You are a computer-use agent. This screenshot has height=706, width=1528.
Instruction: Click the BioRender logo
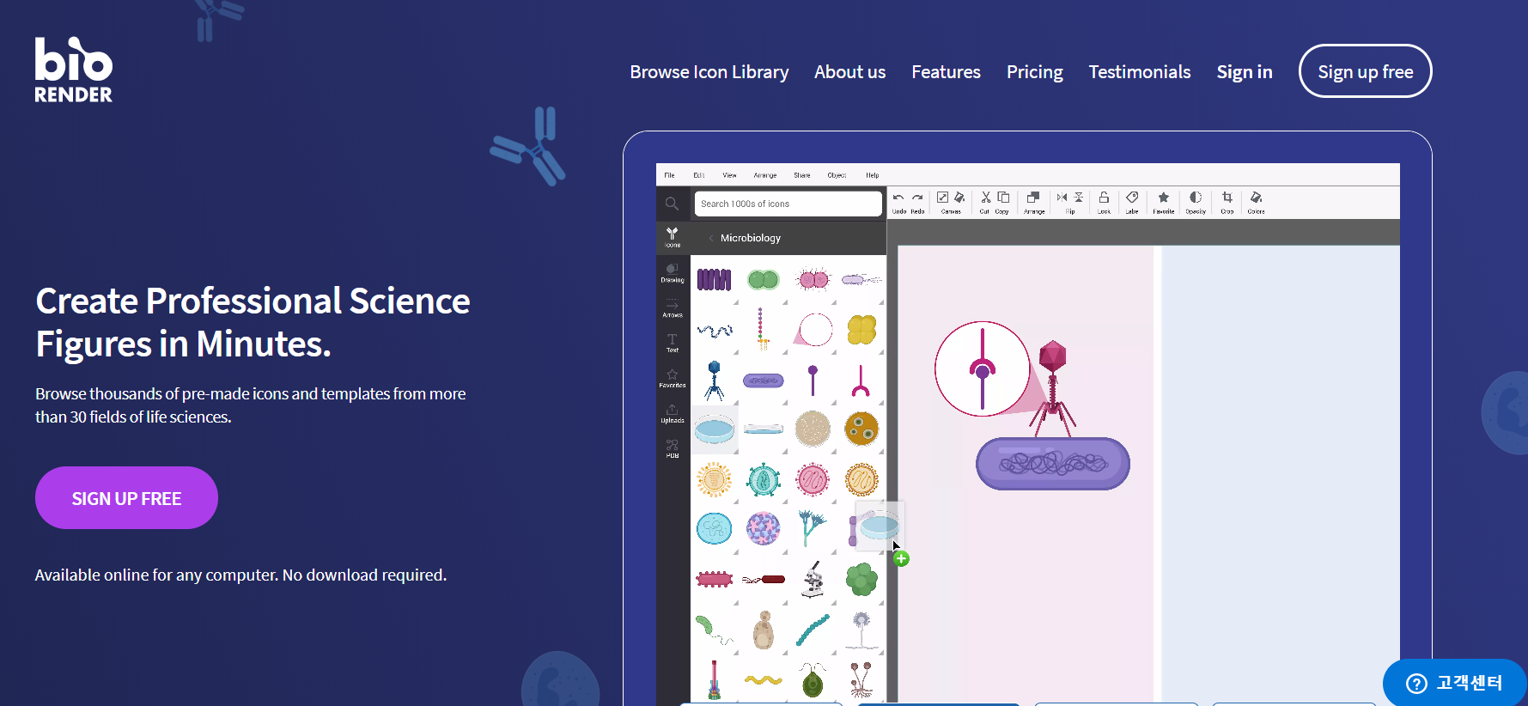click(x=73, y=70)
